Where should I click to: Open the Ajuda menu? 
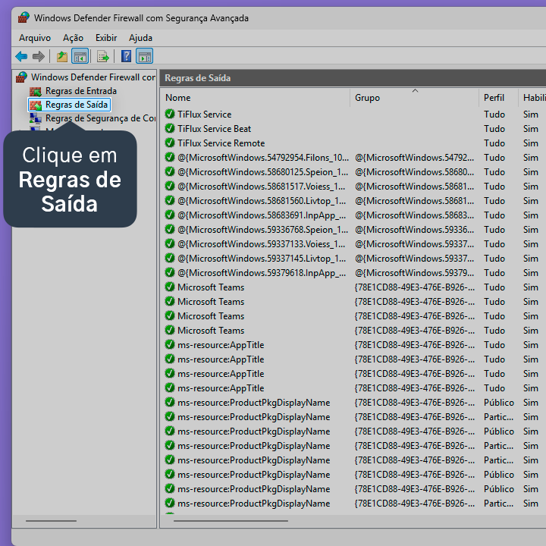140,38
